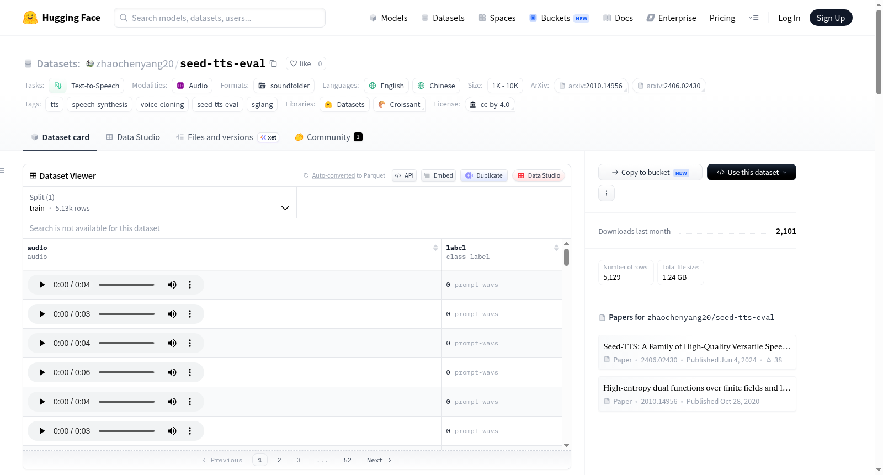
Task: Open more options for first audio row
Action: (x=190, y=285)
